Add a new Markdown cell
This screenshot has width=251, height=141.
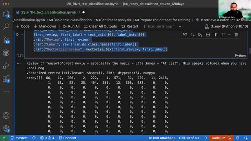(x=45, y=26)
